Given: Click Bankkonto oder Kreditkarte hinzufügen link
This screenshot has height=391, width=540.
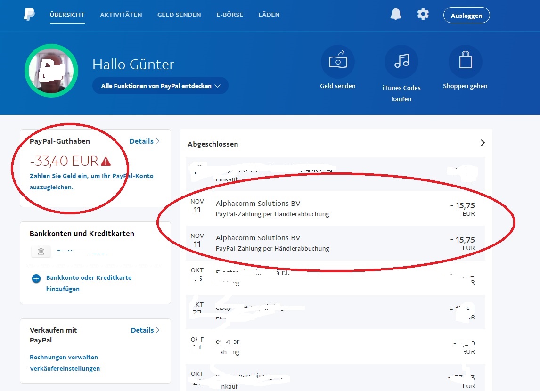Looking at the screenshot, I should 89,283.
